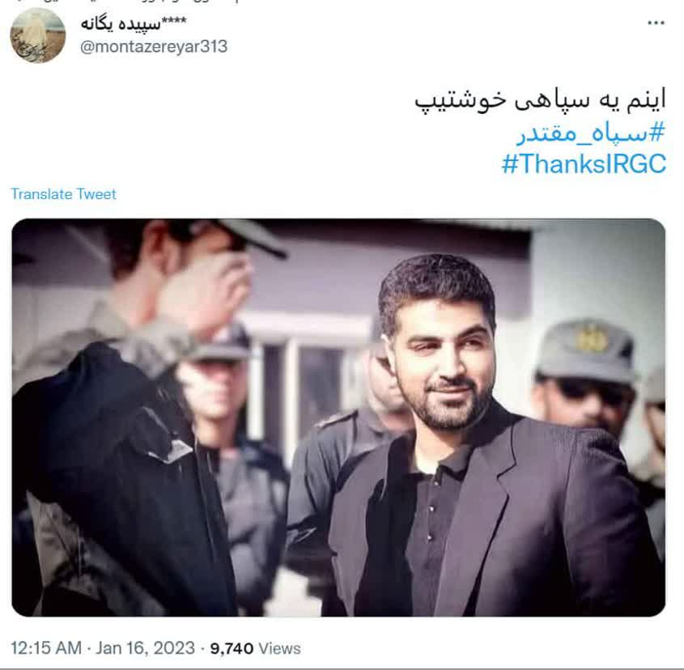Click the Jan 16, 2023 date
Viewport: 684px width, 670px height.
click(x=145, y=648)
